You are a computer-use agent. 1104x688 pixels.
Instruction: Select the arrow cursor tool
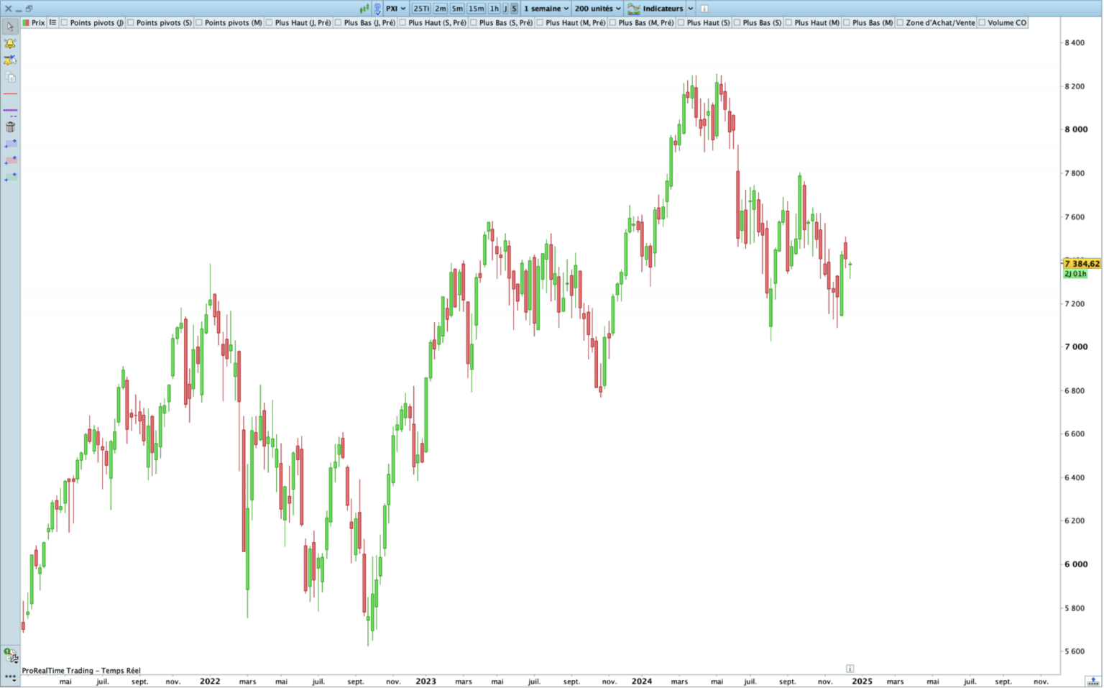coord(10,27)
